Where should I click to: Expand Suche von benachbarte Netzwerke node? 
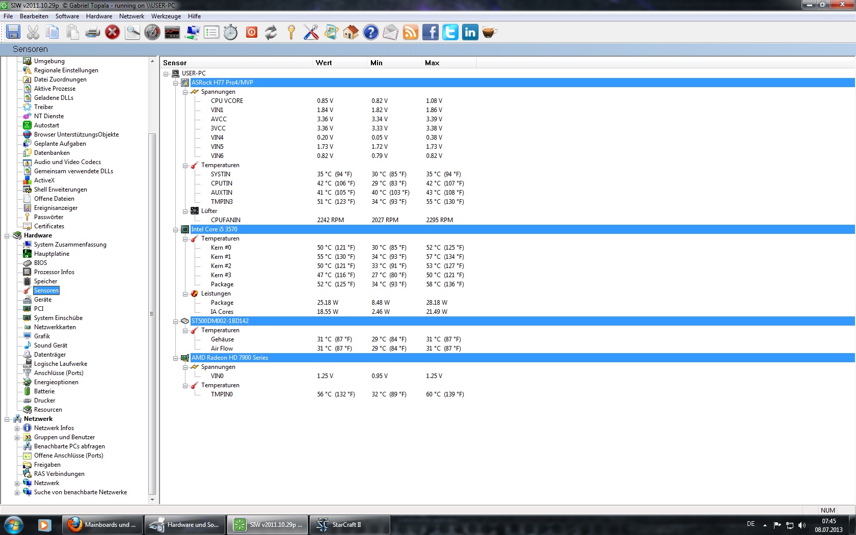point(17,492)
